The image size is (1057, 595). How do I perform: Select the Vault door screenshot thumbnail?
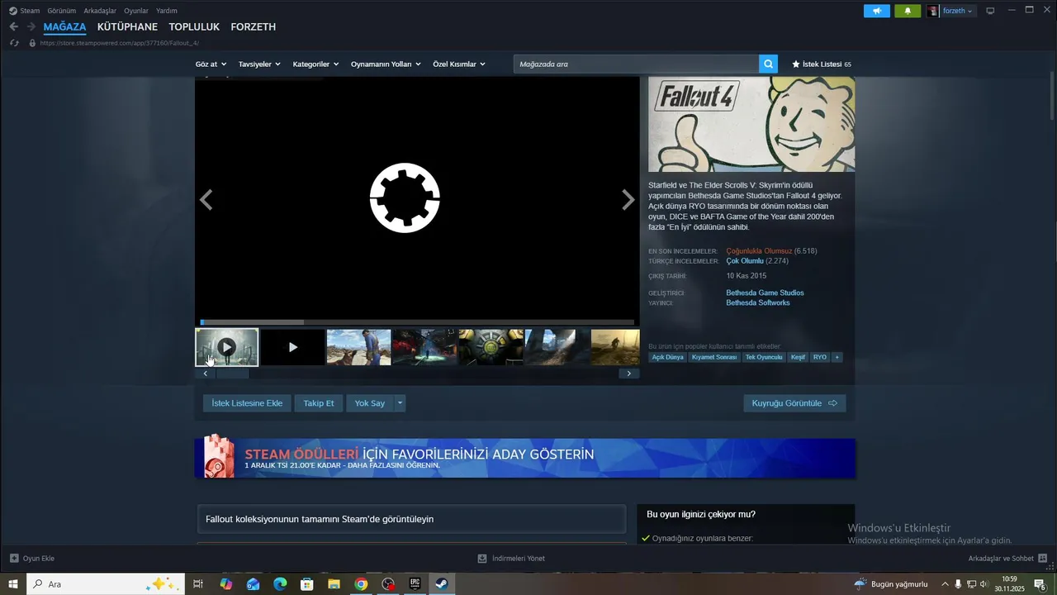[491, 347]
